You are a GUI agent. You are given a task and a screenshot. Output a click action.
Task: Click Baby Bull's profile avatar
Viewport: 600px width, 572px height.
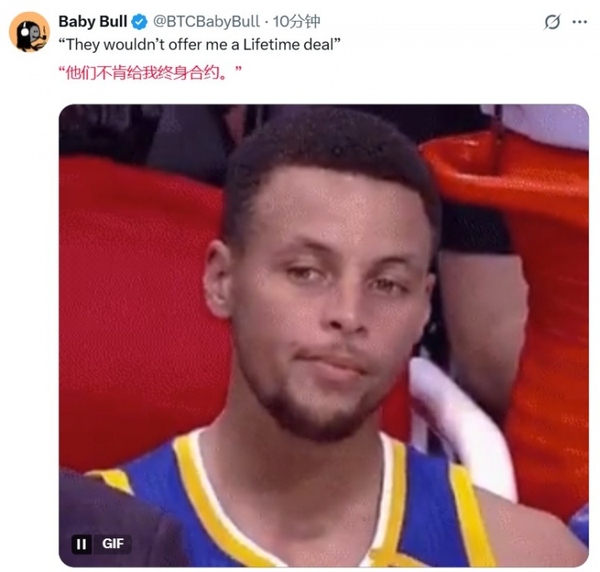pyautogui.click(x=29, y=32)
